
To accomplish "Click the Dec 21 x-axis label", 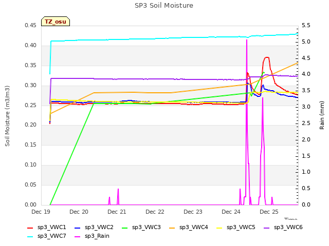I will [117, 212].
